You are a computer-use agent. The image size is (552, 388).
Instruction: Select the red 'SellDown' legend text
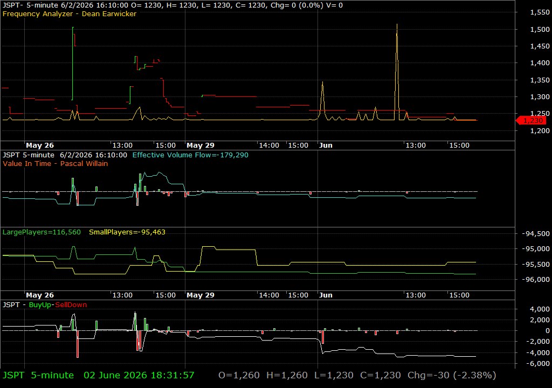pyautogui.click(x=71, y=304)
